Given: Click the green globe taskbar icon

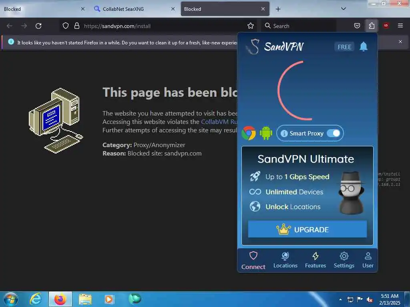Looking at the screenshot, I should [135, 299].
